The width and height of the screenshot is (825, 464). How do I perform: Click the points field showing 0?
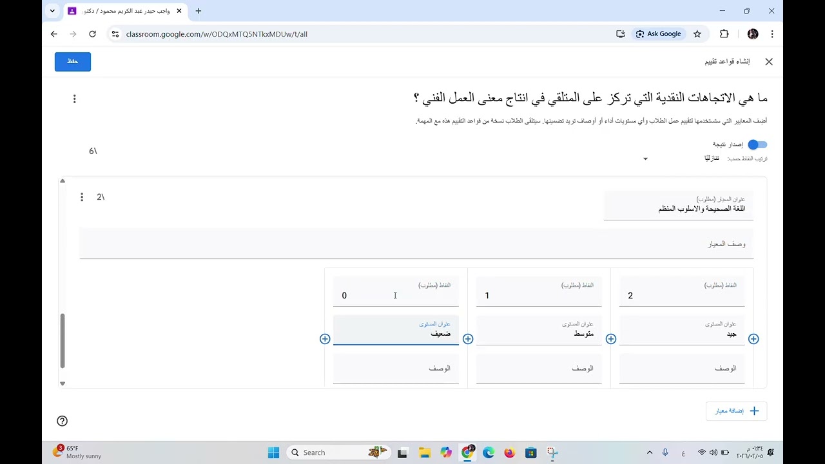coord(396,291)
